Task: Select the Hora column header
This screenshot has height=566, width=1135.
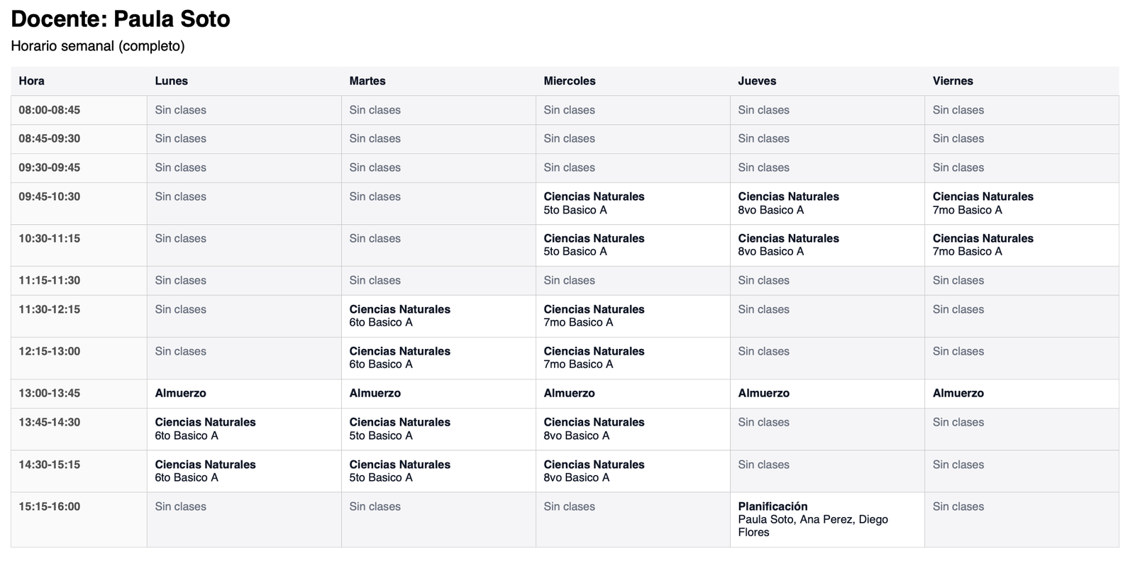Action: click(x=32, y=81)
